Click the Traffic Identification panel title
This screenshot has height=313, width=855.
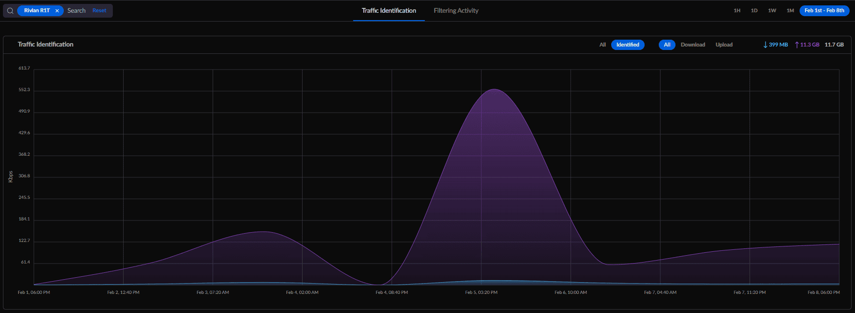point(46,45)
